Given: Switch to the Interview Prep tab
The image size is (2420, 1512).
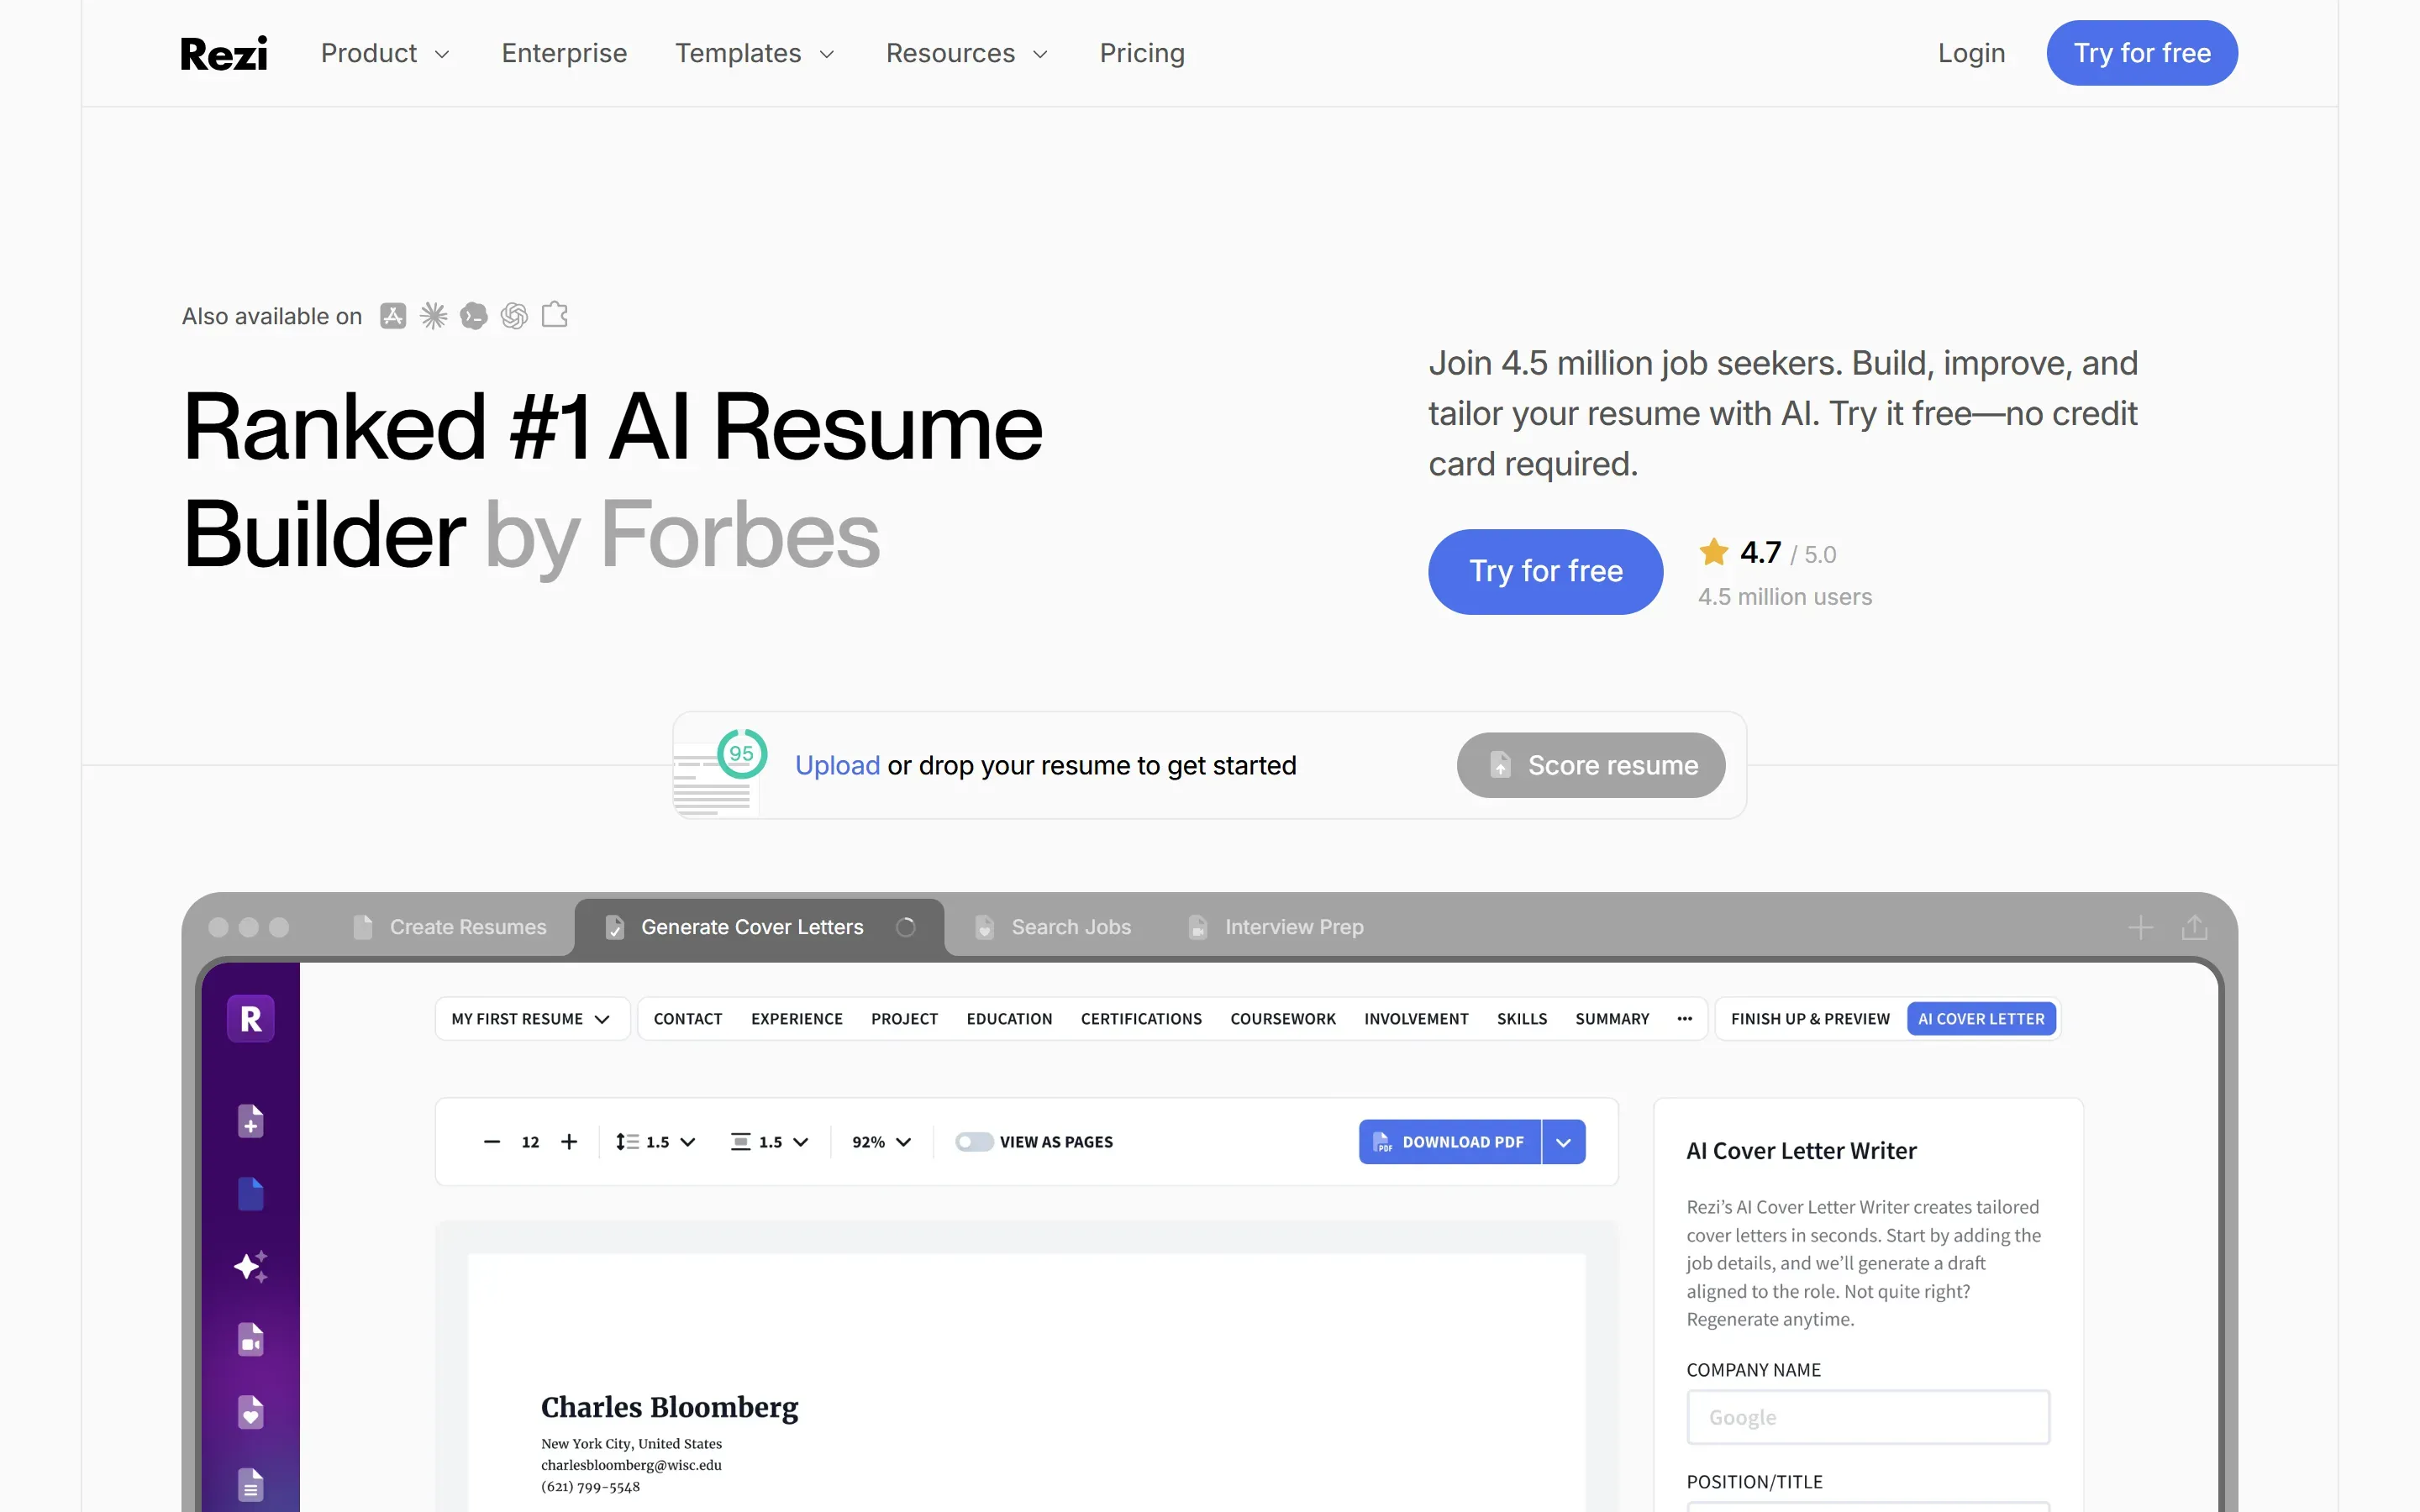Looking at the screenshot, I should coord(1276,927).
